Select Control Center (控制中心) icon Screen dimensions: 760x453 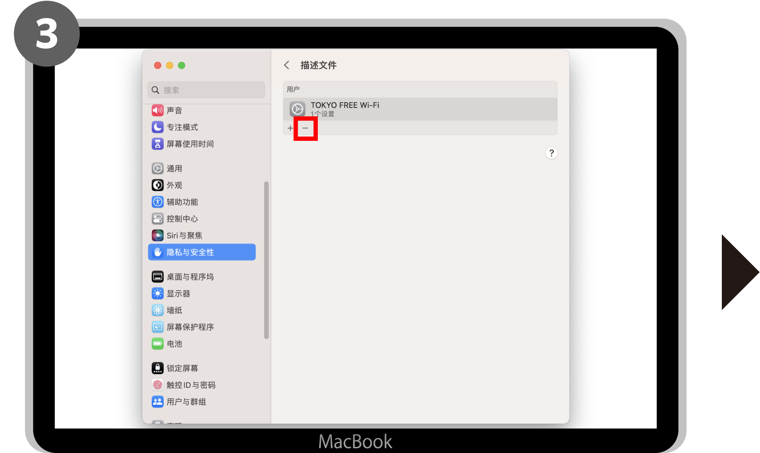(x=157, y=219)
